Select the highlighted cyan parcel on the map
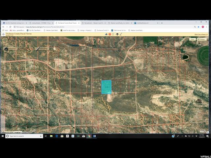The width and height of the screenshot is (211, 158). [106, 87]
